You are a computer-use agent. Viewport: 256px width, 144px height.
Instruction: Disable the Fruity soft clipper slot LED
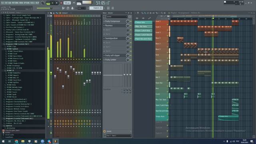[x=131, y=56]
